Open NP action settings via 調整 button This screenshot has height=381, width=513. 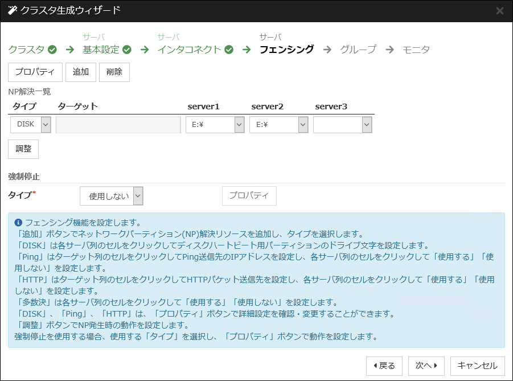tap(23, 149)
